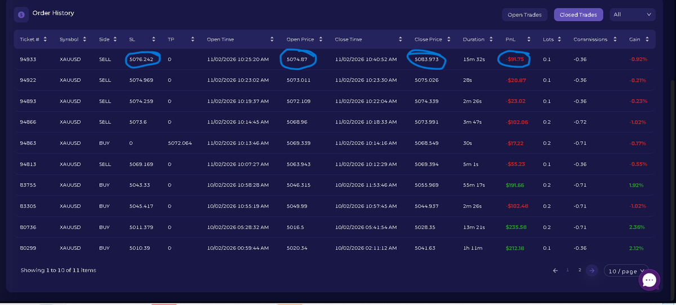Click the Open Time column header
676x305 pixels.
click(x=220, y=39)
